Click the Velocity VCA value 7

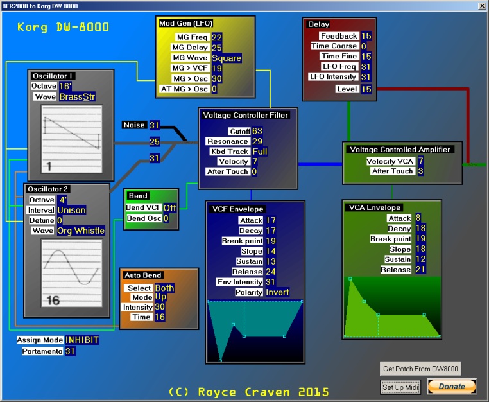[421, 161]
